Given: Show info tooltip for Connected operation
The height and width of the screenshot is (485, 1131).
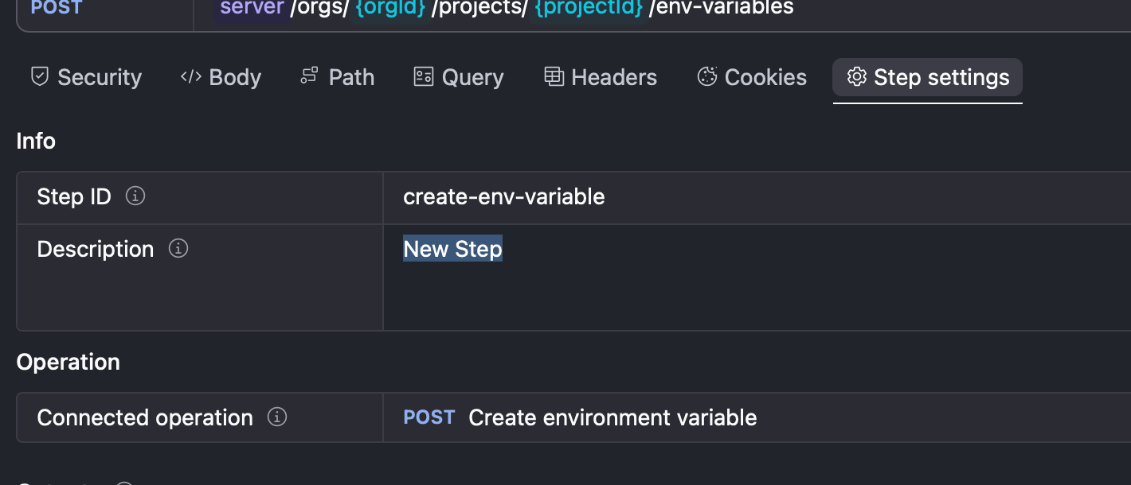Looking at the screenshot, I should coord(277,417).
